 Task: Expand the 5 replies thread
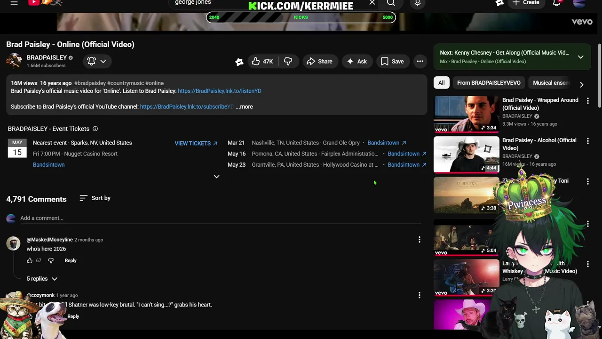42,279
